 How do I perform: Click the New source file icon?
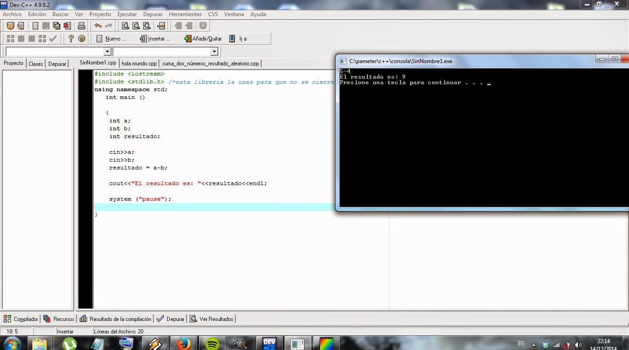click(x=35, y=26)
